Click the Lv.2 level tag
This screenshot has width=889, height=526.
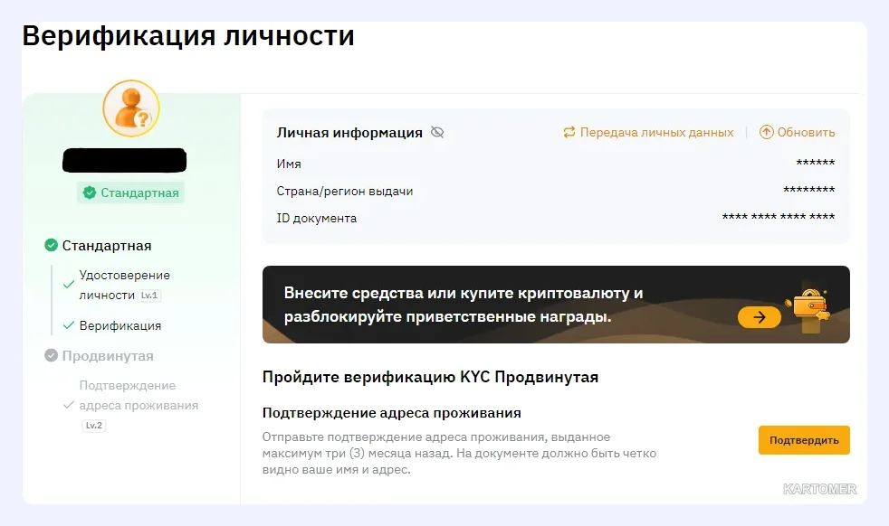94,426
